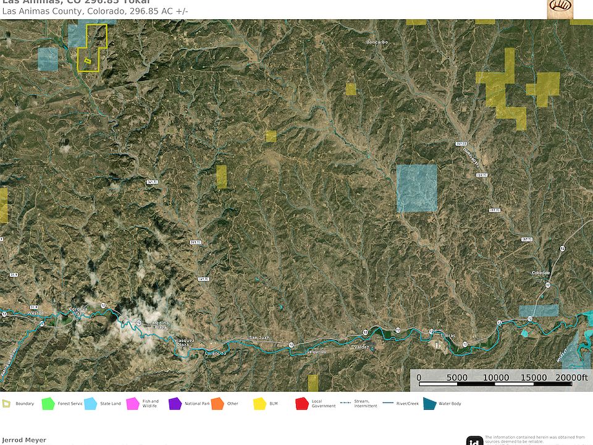This screenshot has height=445, width=593.
Task: Click the red Local Government legend swatch
Action: (x=302, y=404)
